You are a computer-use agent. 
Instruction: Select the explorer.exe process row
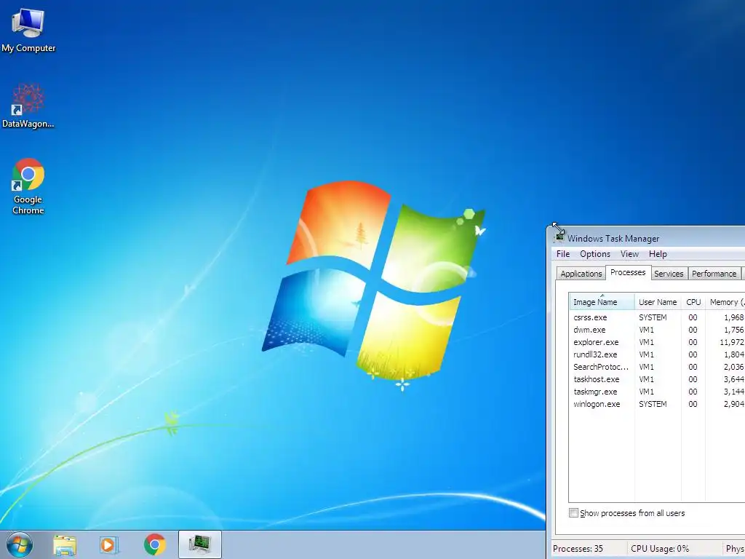[657, 342]
